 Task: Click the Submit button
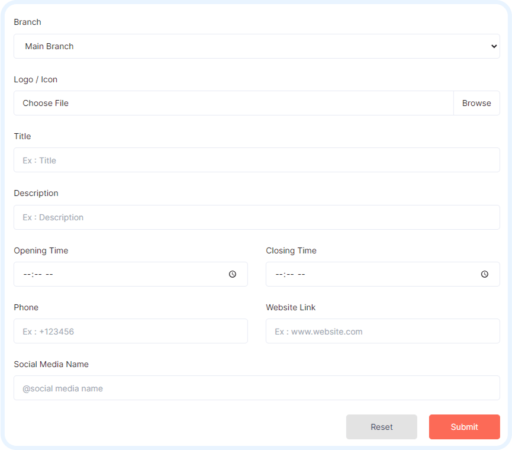coord(464,427)
